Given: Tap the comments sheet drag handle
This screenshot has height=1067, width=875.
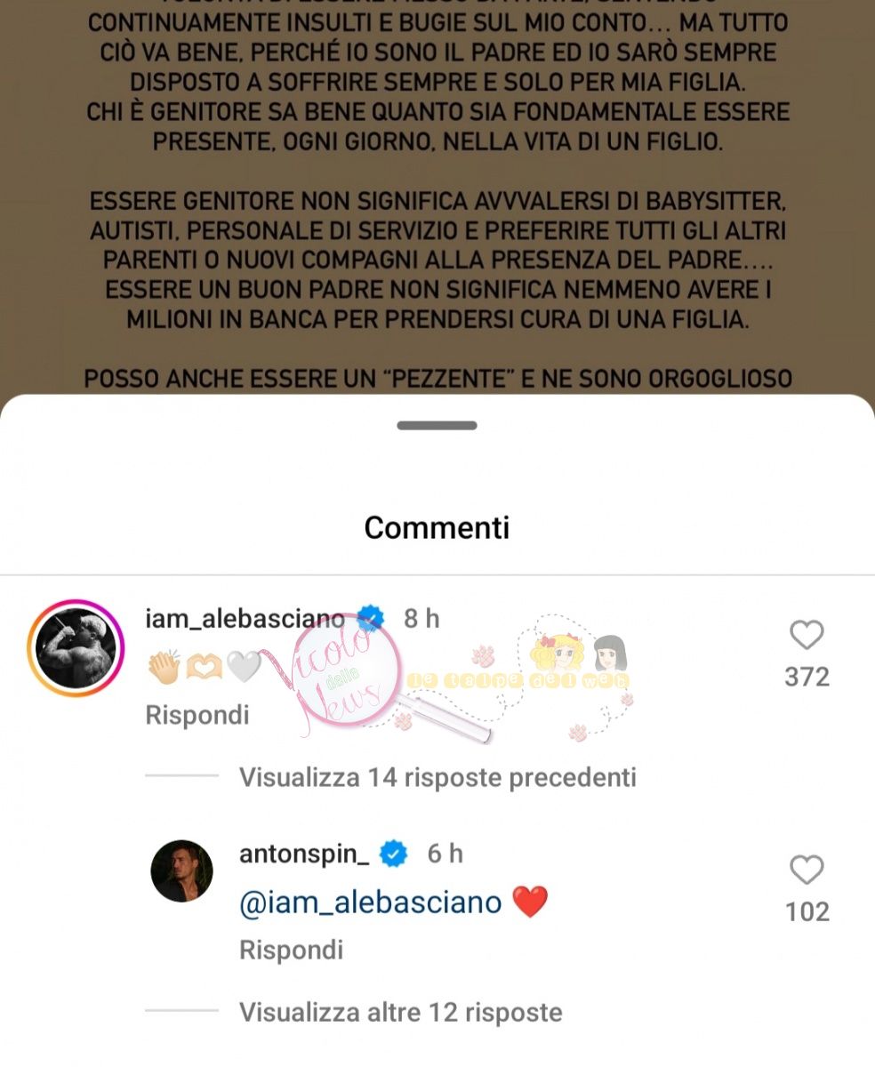Looking at the screenshot, I should click(437, 426).
